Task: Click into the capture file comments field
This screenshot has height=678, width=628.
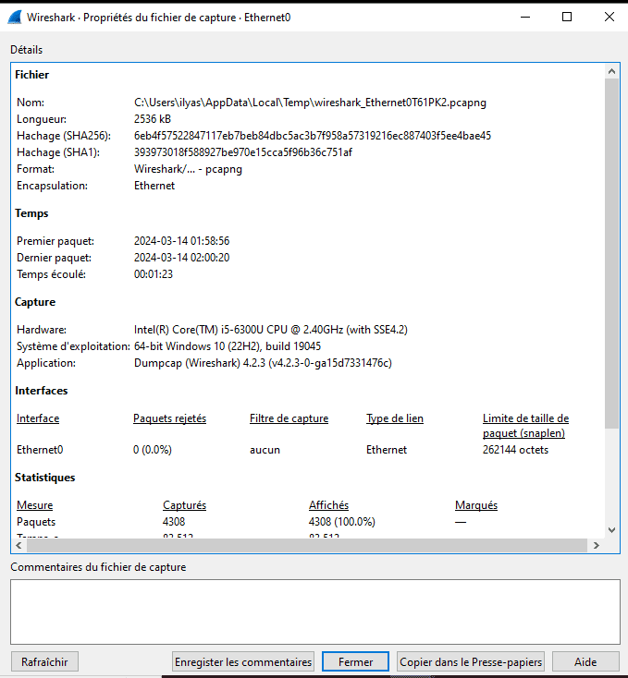Action: click(315, 611)
